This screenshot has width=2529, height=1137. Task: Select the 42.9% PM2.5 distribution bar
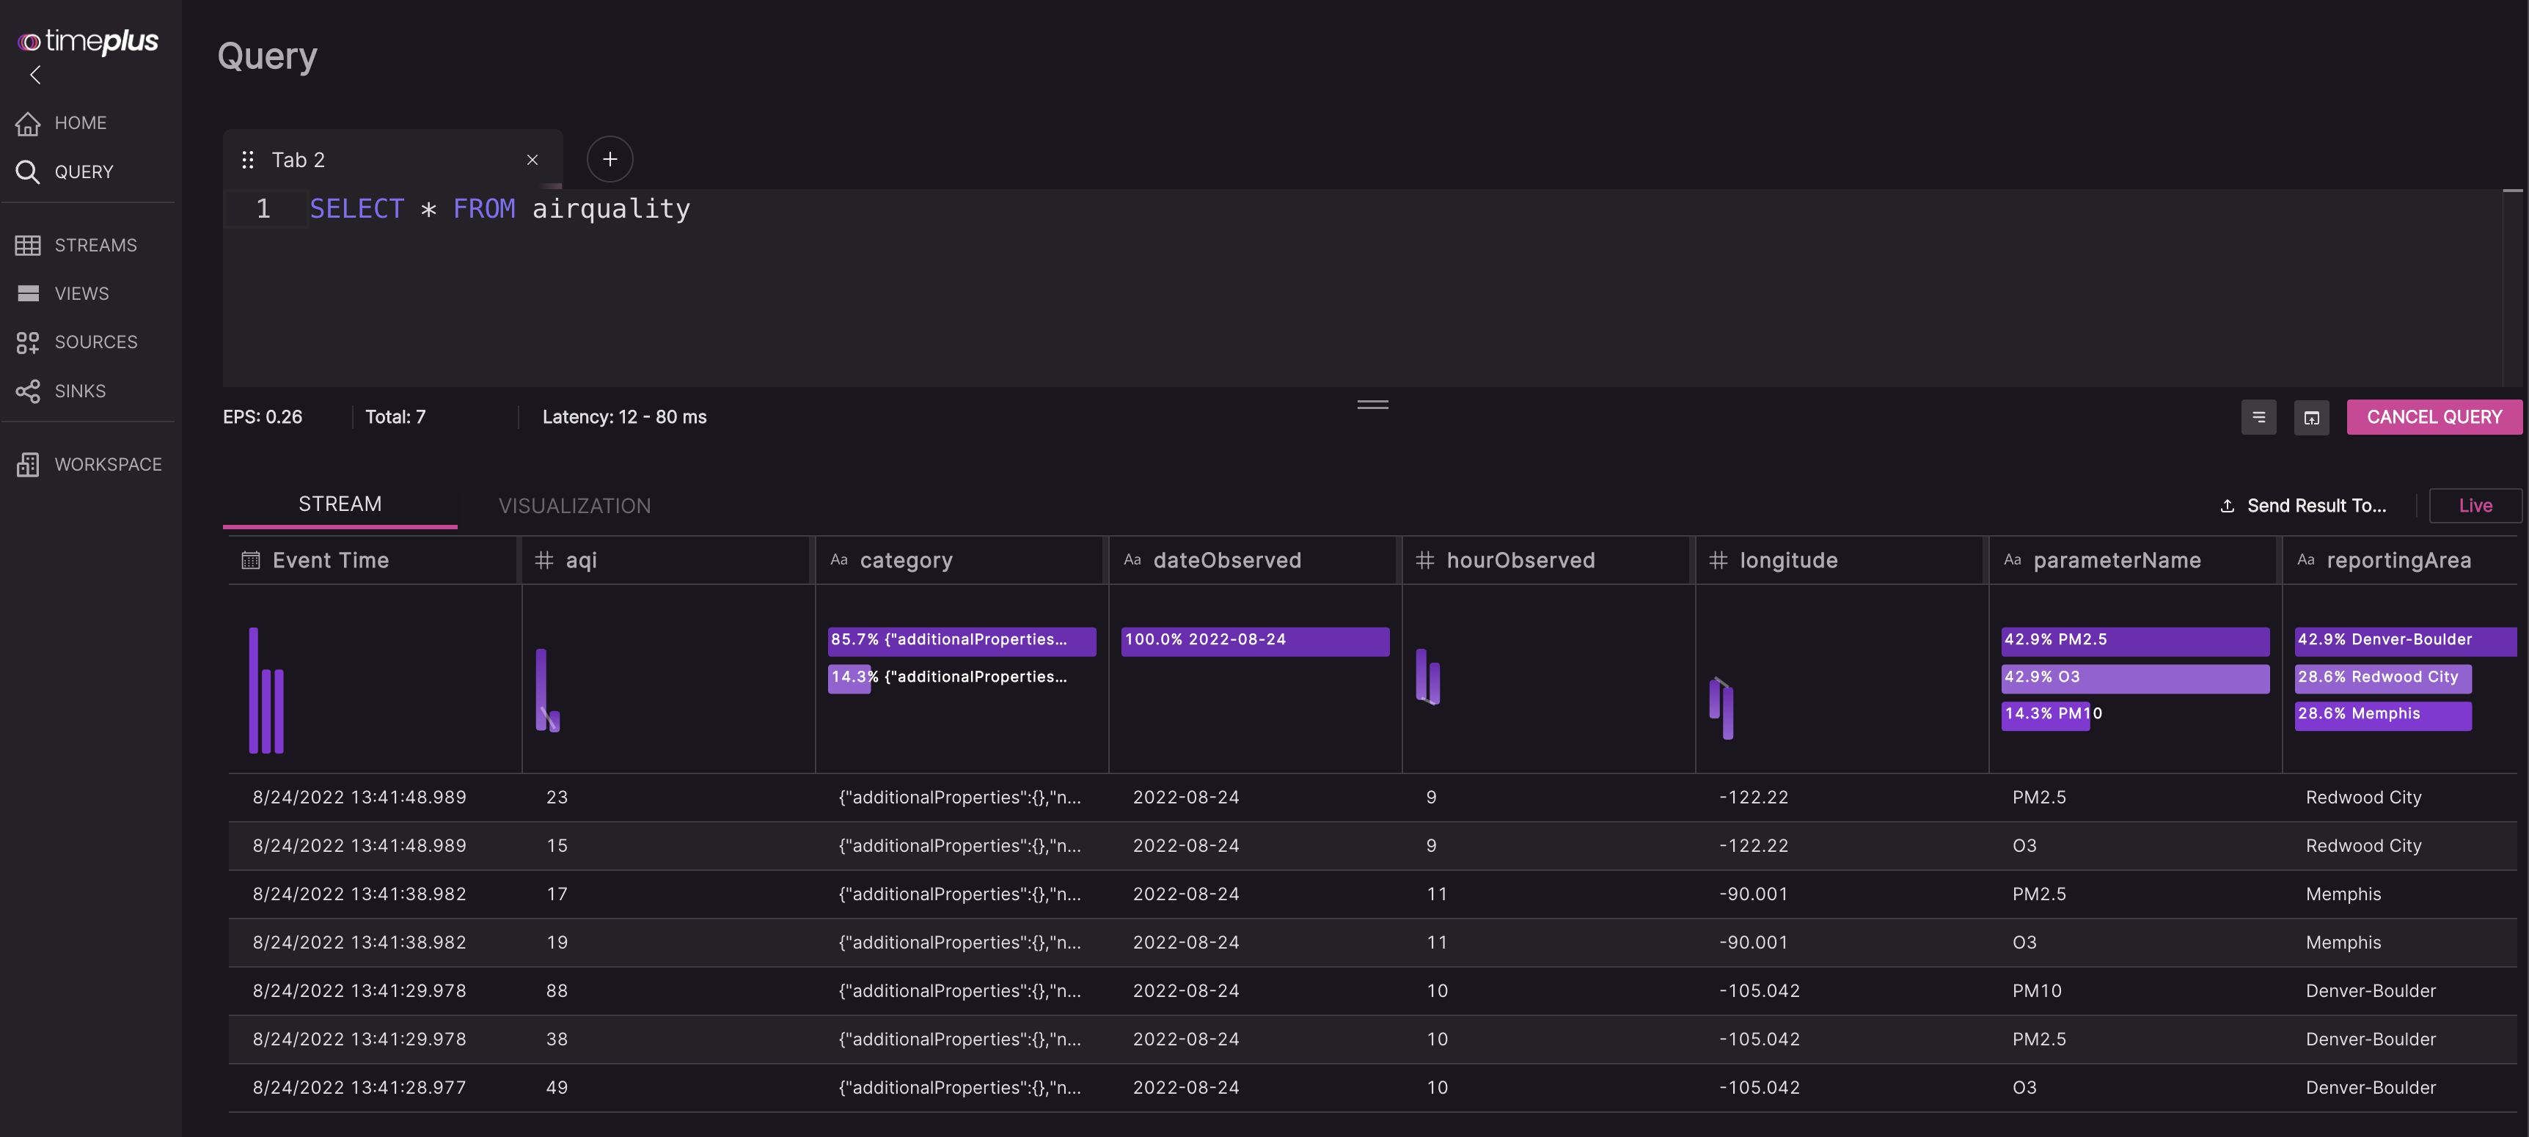(x=2134, y=640)
